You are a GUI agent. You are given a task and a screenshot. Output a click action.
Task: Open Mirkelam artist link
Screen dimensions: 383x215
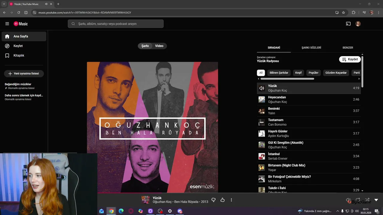pyautogui.click(x=275, y=181)
